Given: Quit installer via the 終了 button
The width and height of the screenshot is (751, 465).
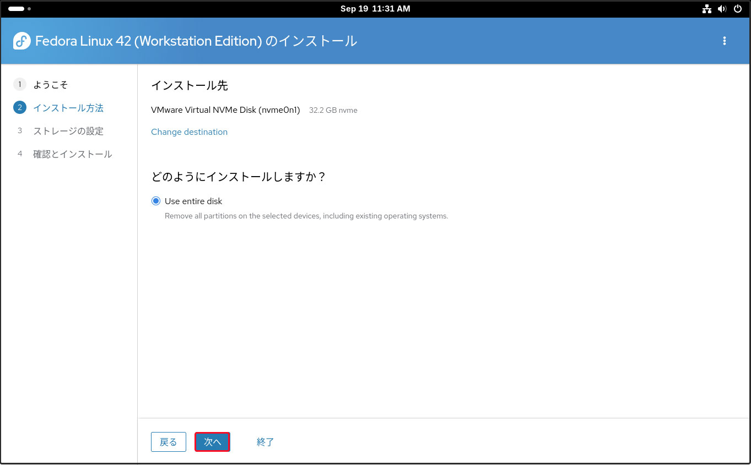Looking at the screenshot, I should pyautogui.click(x=266, y=442).
